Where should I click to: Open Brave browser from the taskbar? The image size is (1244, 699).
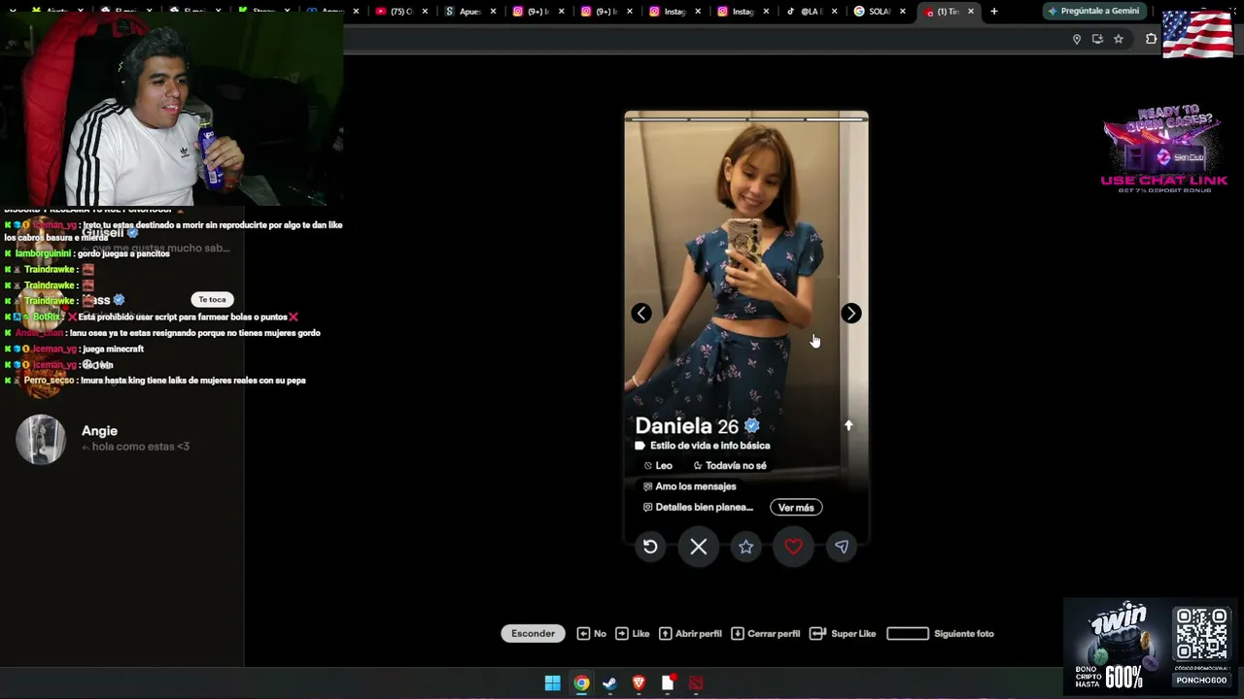639,683
